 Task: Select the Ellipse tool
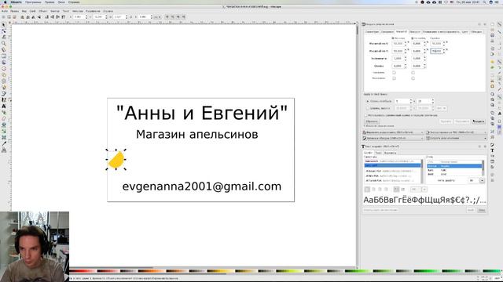coord(3,68)
